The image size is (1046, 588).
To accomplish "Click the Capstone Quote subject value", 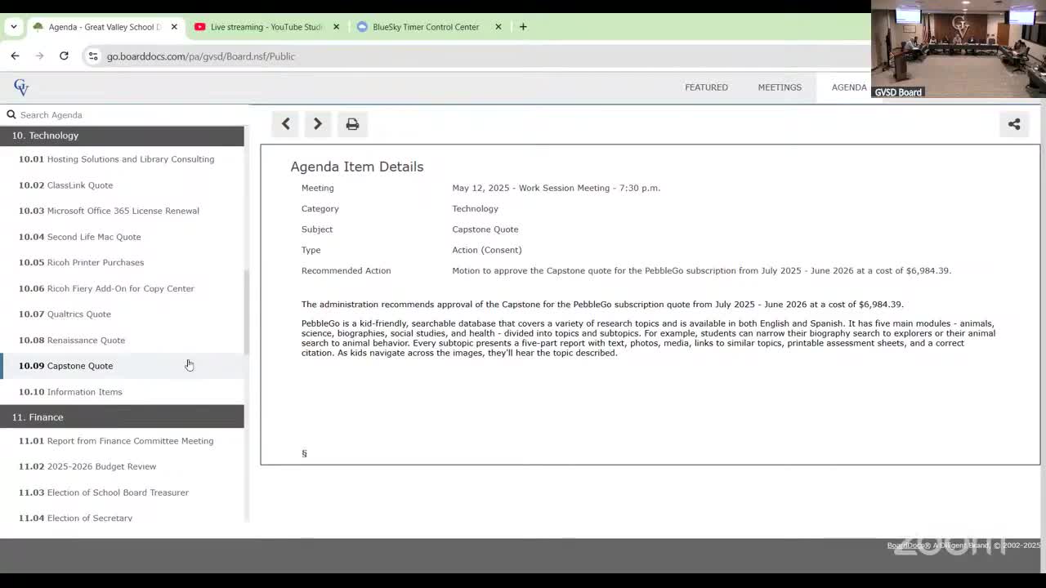I will pyautogui.click(x=485, y=229).
